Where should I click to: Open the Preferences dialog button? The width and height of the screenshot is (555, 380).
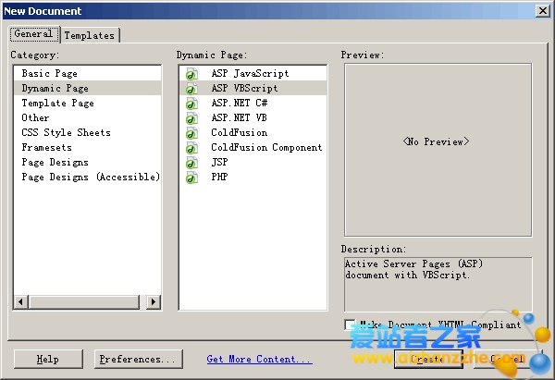click(138, 360)
